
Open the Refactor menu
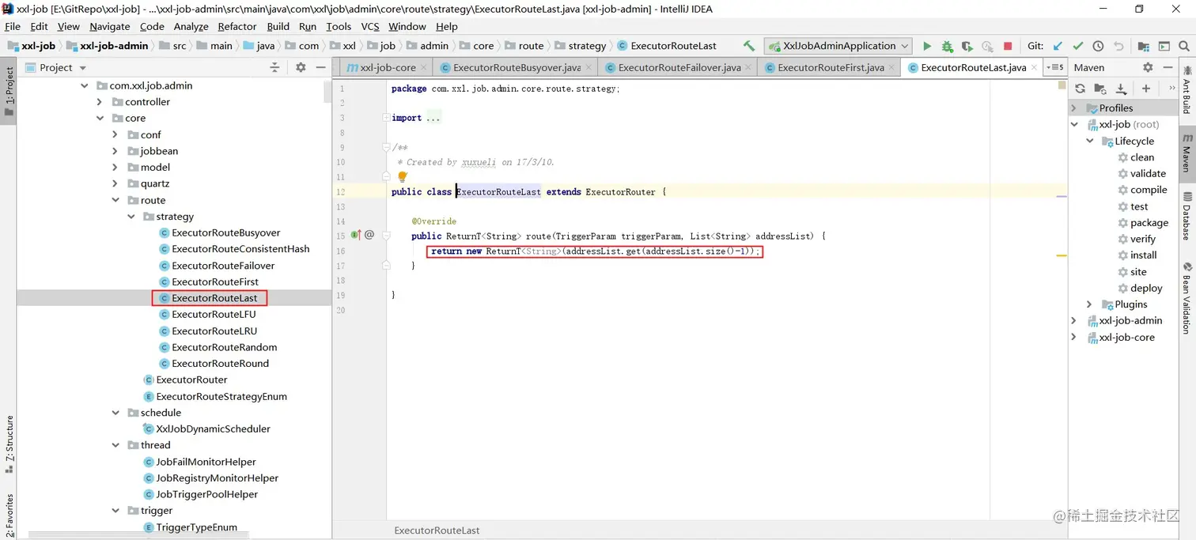[x=237, y=26]
